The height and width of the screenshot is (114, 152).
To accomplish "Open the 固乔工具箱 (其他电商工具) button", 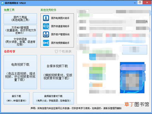I will (x=20, y=19).
